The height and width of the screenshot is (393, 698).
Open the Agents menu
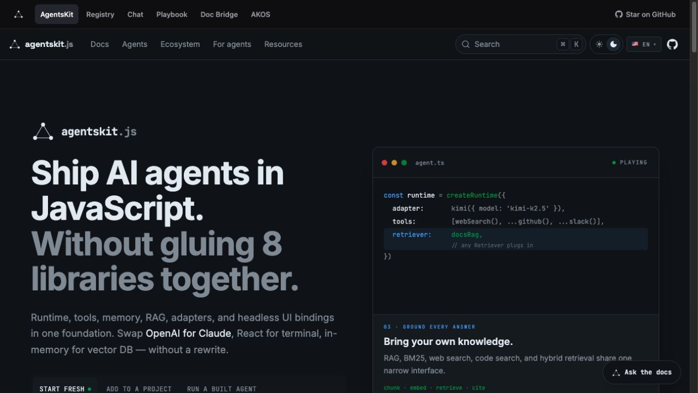(x=135, y=44)
